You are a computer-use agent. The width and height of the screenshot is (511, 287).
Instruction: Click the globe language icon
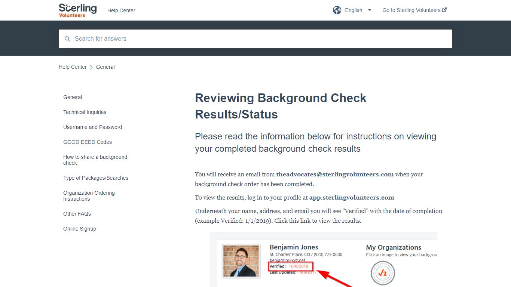tap(337, 10)
